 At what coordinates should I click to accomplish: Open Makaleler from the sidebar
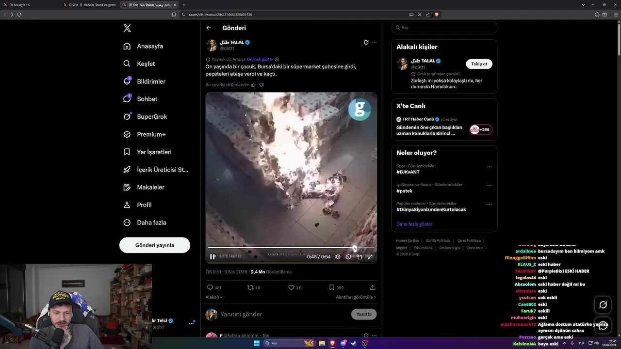(x=144, y=187)
